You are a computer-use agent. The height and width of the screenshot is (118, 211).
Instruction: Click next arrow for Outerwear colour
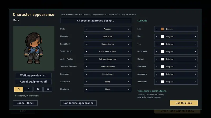(x=195, y=52)
